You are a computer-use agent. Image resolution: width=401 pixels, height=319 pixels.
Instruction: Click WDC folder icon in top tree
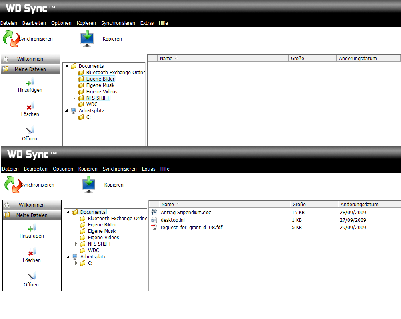[x=81, y=104]
